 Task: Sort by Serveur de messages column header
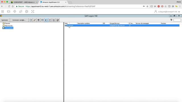coord(148,23)
